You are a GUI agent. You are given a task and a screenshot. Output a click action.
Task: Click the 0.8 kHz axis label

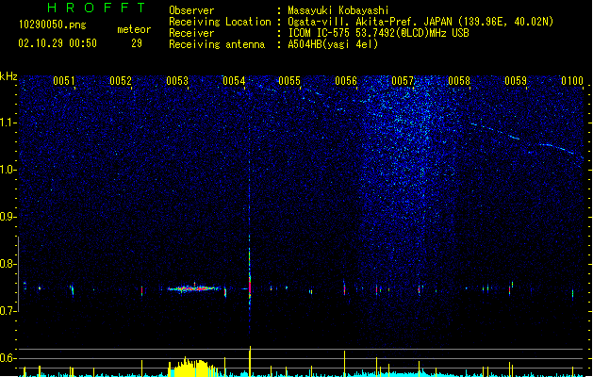(8, 264)
